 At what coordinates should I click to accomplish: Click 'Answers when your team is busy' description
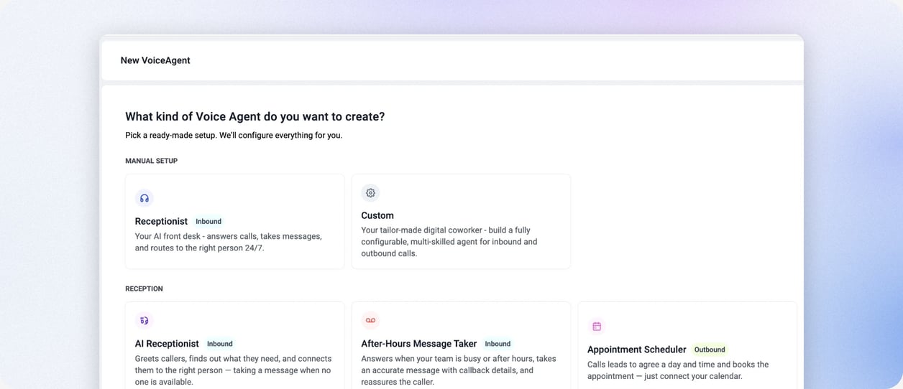(459, 370)
